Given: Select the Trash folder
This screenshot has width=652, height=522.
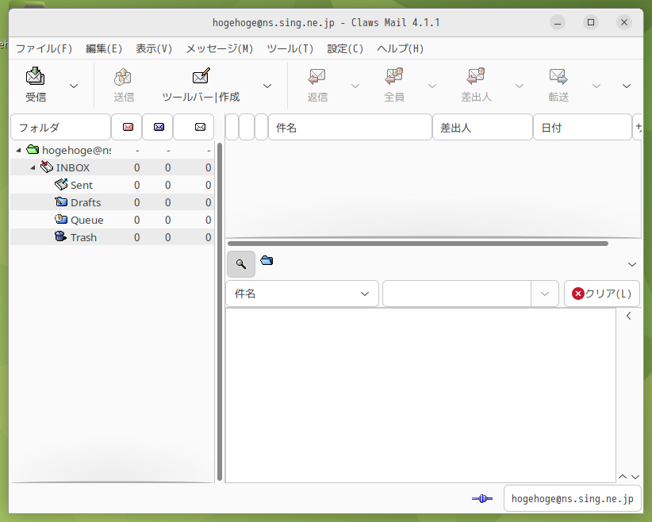Looking at the screenshot, I should [83, 237].
